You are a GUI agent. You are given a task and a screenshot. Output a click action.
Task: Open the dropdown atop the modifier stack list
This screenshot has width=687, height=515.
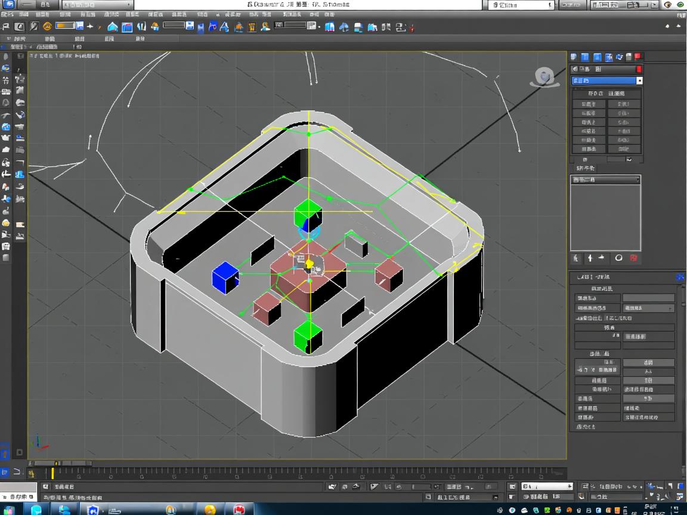pyautogui.click(x=605, y=179)
